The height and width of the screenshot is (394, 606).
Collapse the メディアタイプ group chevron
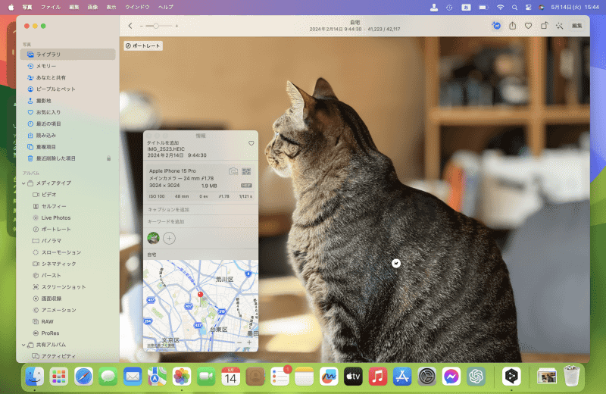23,183
